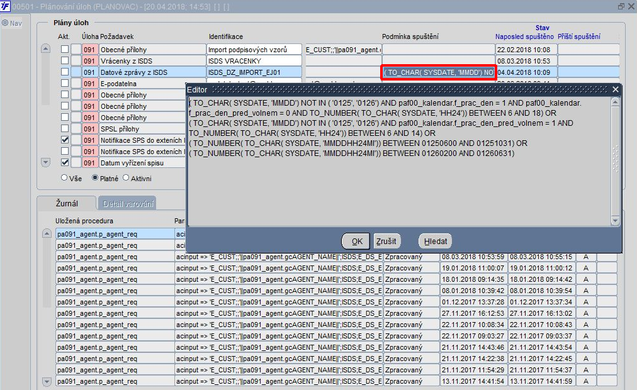This screenshot has height=390, width=637.
Task: Enable Akt. for Datové zprávy z ISDS
Action: tap(65, 72)
